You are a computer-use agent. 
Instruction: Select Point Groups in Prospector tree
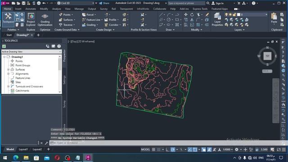(23, 65)
